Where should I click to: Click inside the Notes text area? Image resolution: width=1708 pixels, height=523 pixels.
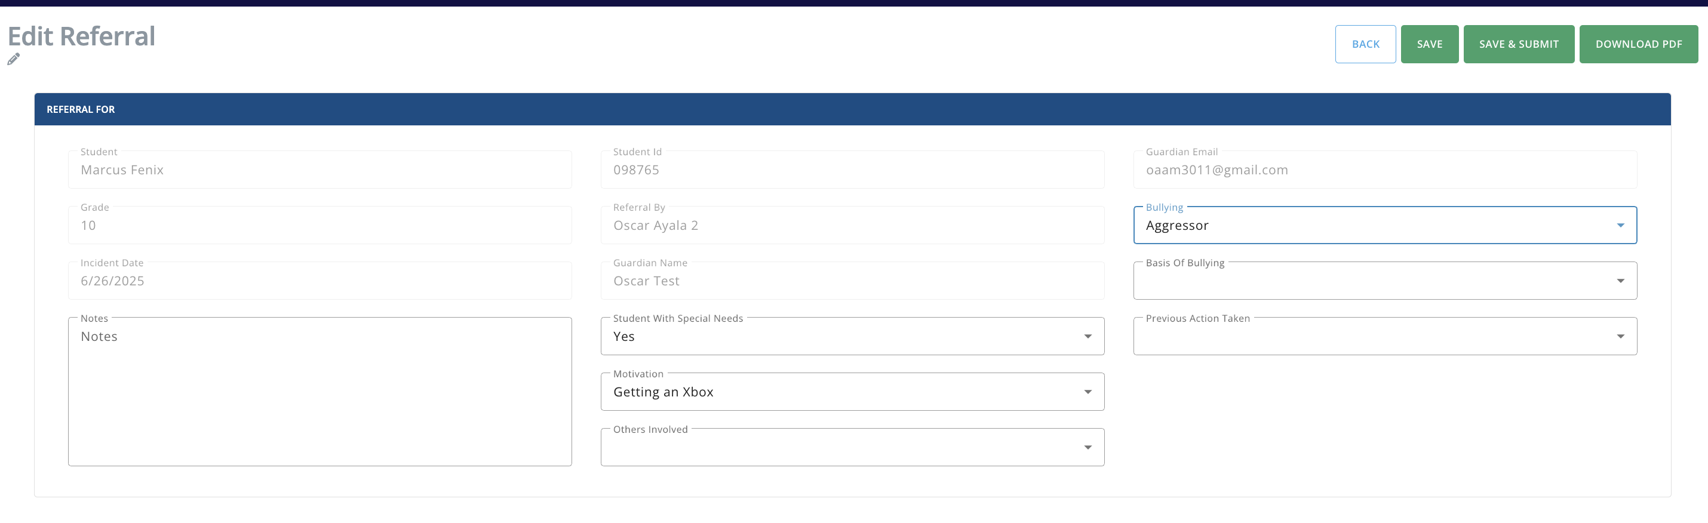(320, 392)
